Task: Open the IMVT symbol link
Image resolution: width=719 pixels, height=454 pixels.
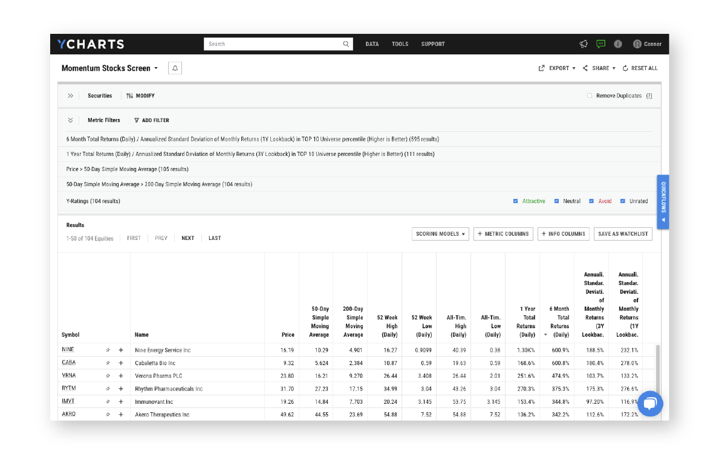Action: click(68, 401)
